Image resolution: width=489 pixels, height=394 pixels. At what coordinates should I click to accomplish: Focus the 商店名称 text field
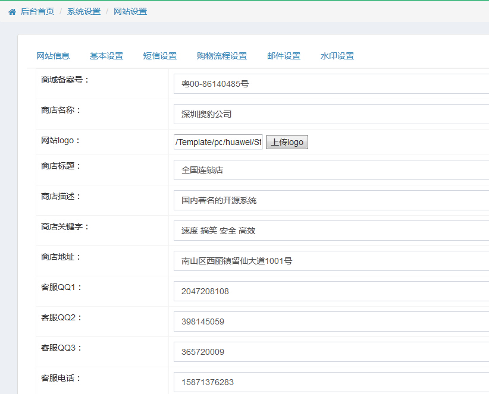(x=331, y=115)
